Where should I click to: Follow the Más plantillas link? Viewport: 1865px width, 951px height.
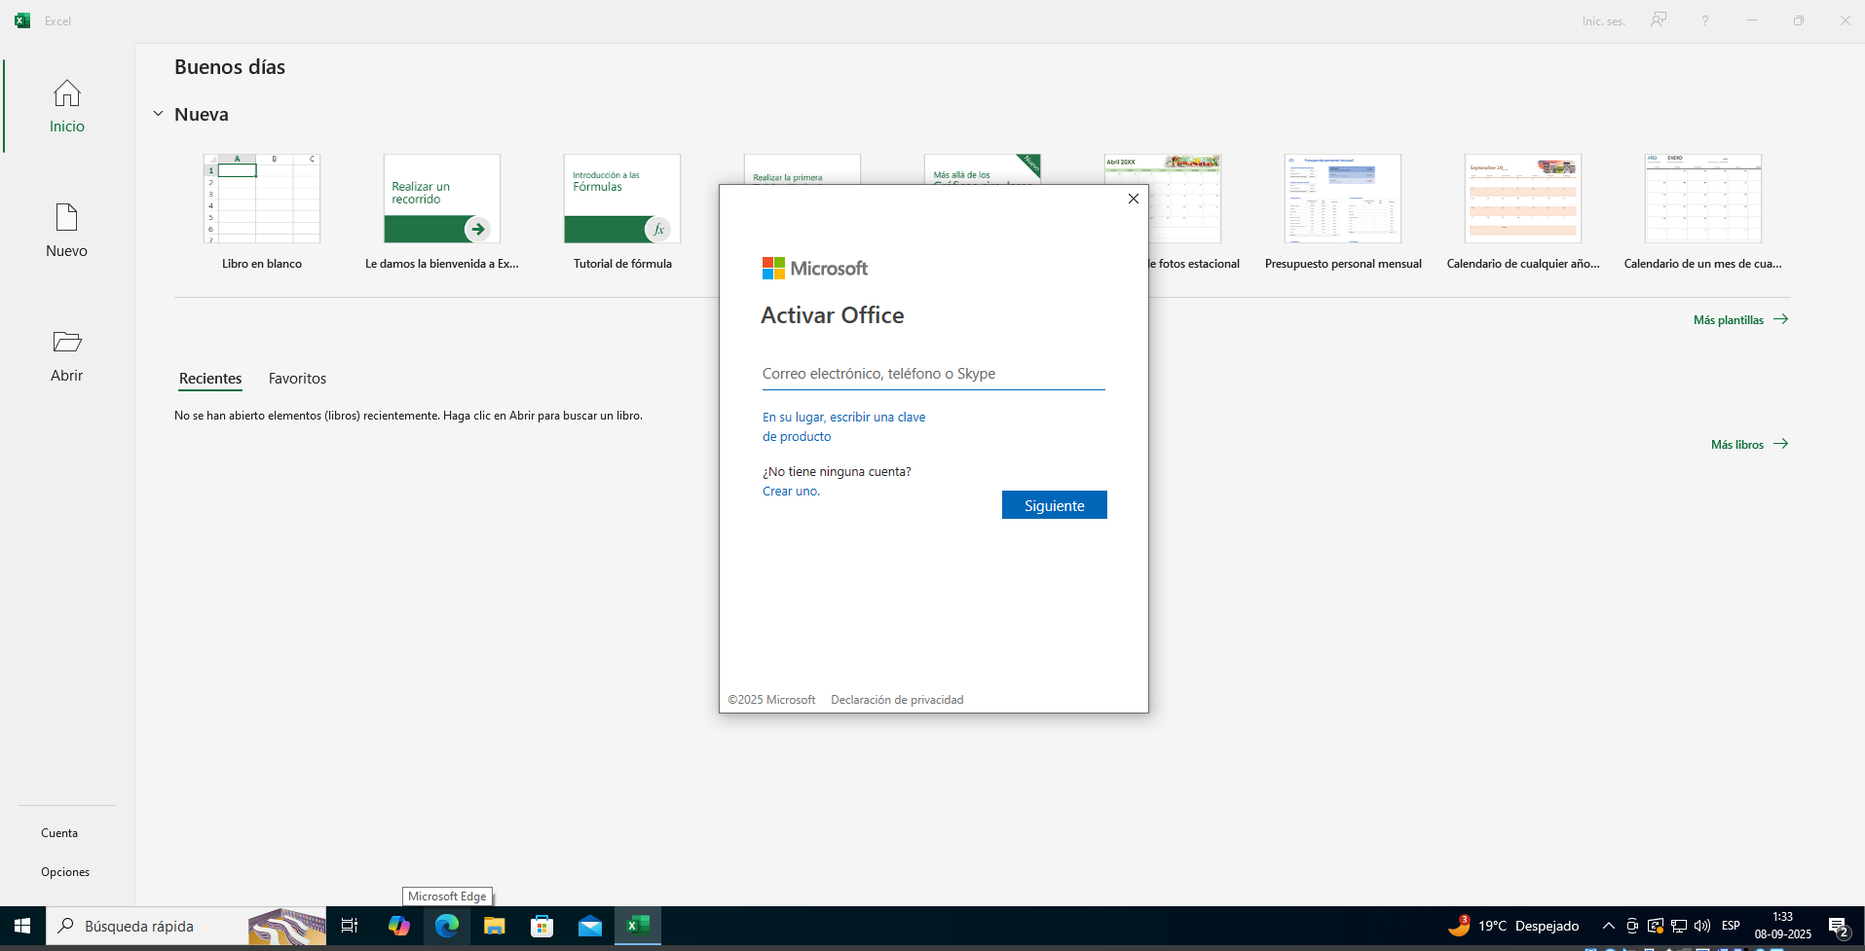[x=1740, y=320]
